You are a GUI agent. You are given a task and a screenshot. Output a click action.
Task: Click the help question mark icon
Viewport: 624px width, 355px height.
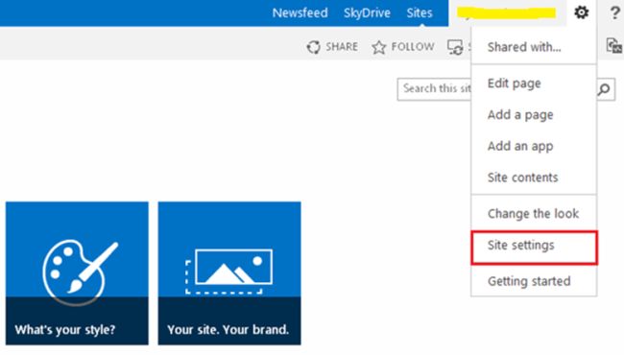tap(614, 13)
